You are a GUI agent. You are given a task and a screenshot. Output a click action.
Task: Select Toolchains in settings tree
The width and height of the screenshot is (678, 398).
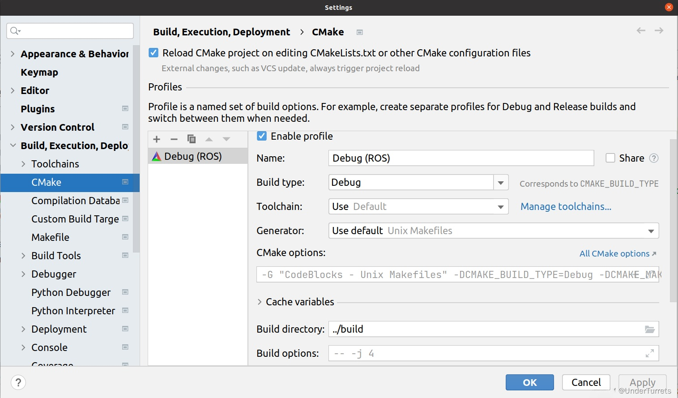tap(55, 164)
